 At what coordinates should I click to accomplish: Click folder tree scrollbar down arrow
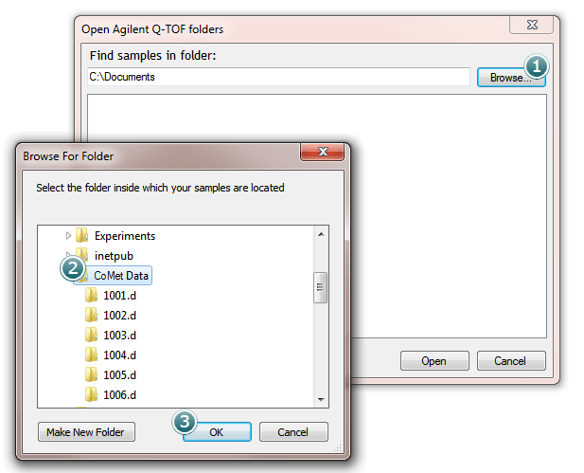coord(321,399)
